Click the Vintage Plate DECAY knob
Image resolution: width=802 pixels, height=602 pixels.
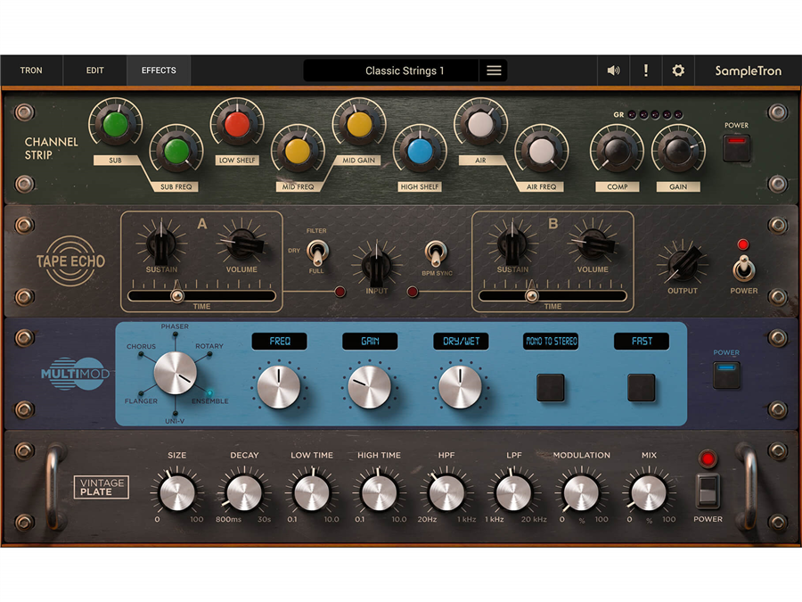(x=244, y=491)
